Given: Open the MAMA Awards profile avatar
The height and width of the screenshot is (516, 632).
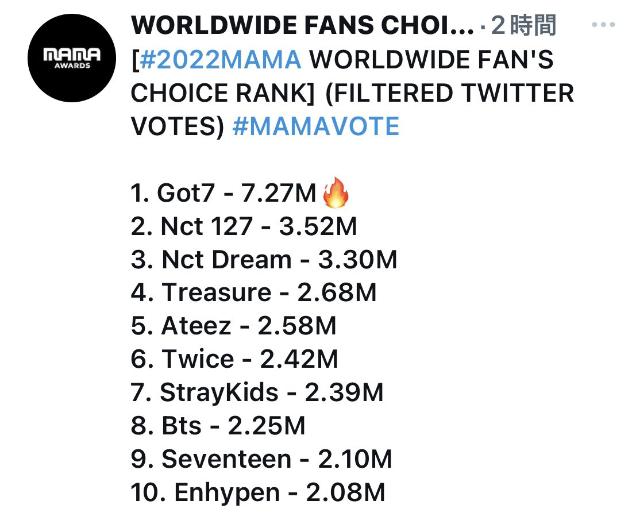Looking at the screenshot, I should (x=72, y=58).
